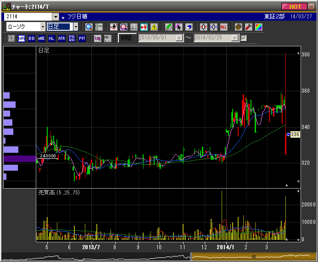Enable the VWAP indicator button
Viewport: 318px width, 262px height.
(x=11, y=38)
